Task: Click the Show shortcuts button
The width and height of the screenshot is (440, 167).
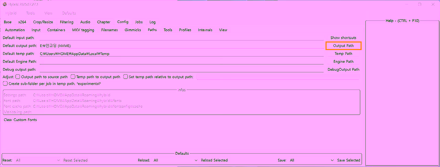Action: point(343,37)
